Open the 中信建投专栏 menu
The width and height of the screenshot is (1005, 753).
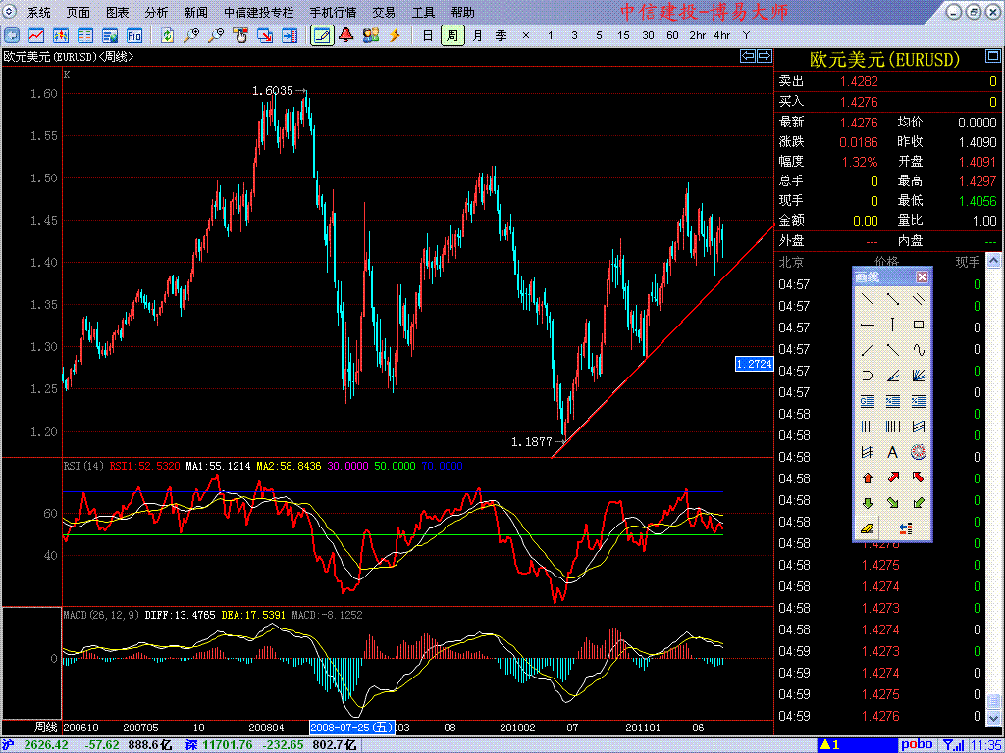[x=259, y=13]
